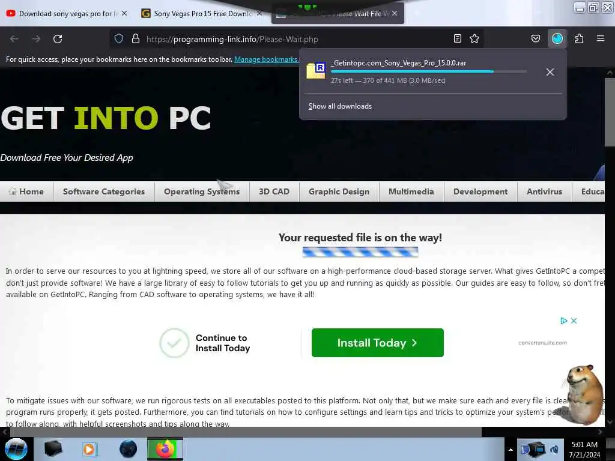This screenshot has width=615, height=461.
Task: Click the taskbar clock 5:01 AM
Action: pos(584,445)
